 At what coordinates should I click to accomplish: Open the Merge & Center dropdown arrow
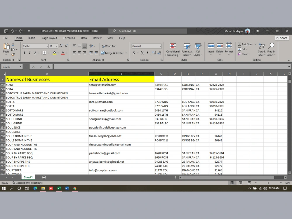point(126,53)
